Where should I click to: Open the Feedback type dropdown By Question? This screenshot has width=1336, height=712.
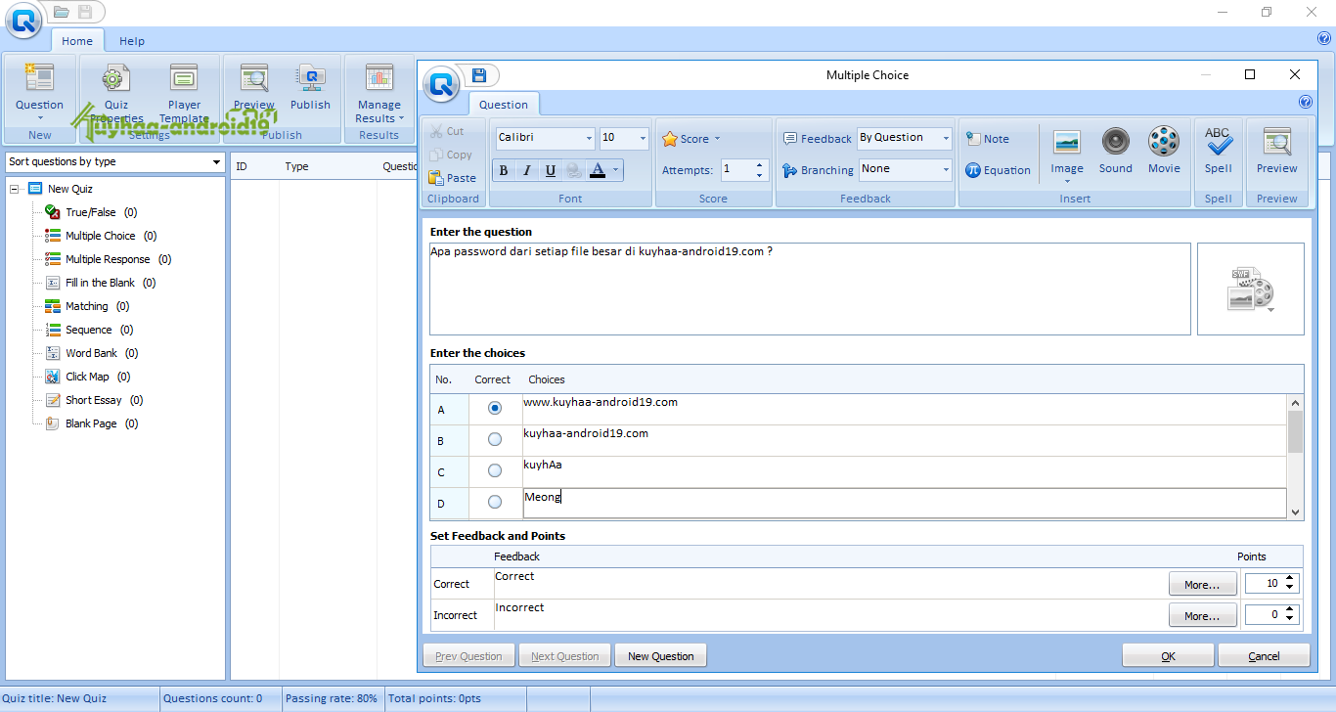click(x=946, y=139)
